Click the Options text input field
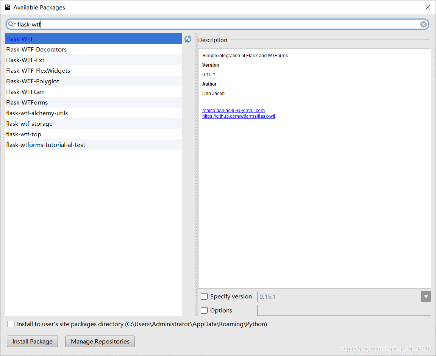This screenshot has width=436, height=356. coord(344,311)
